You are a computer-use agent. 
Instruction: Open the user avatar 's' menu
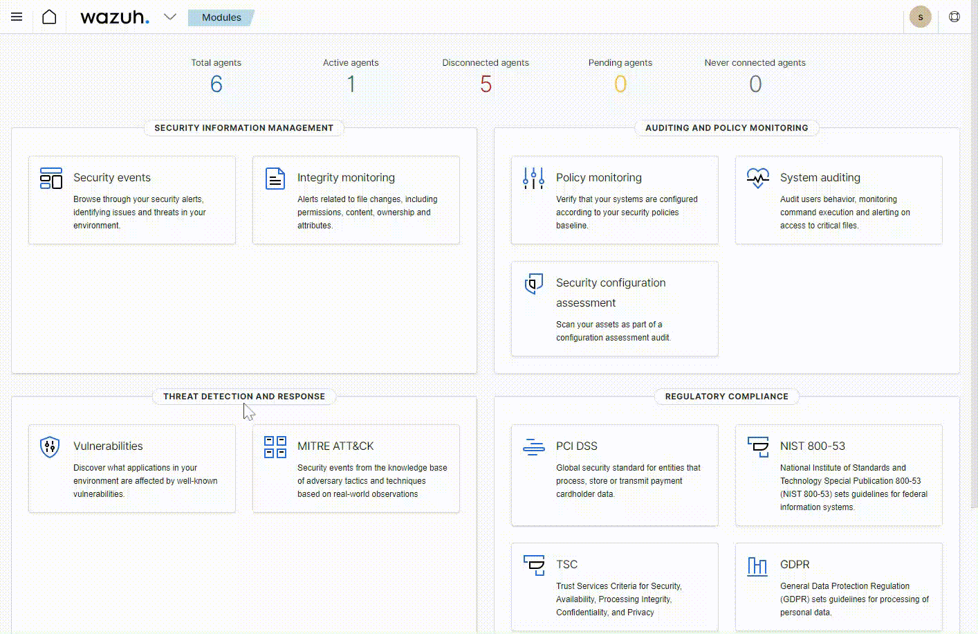920,17
